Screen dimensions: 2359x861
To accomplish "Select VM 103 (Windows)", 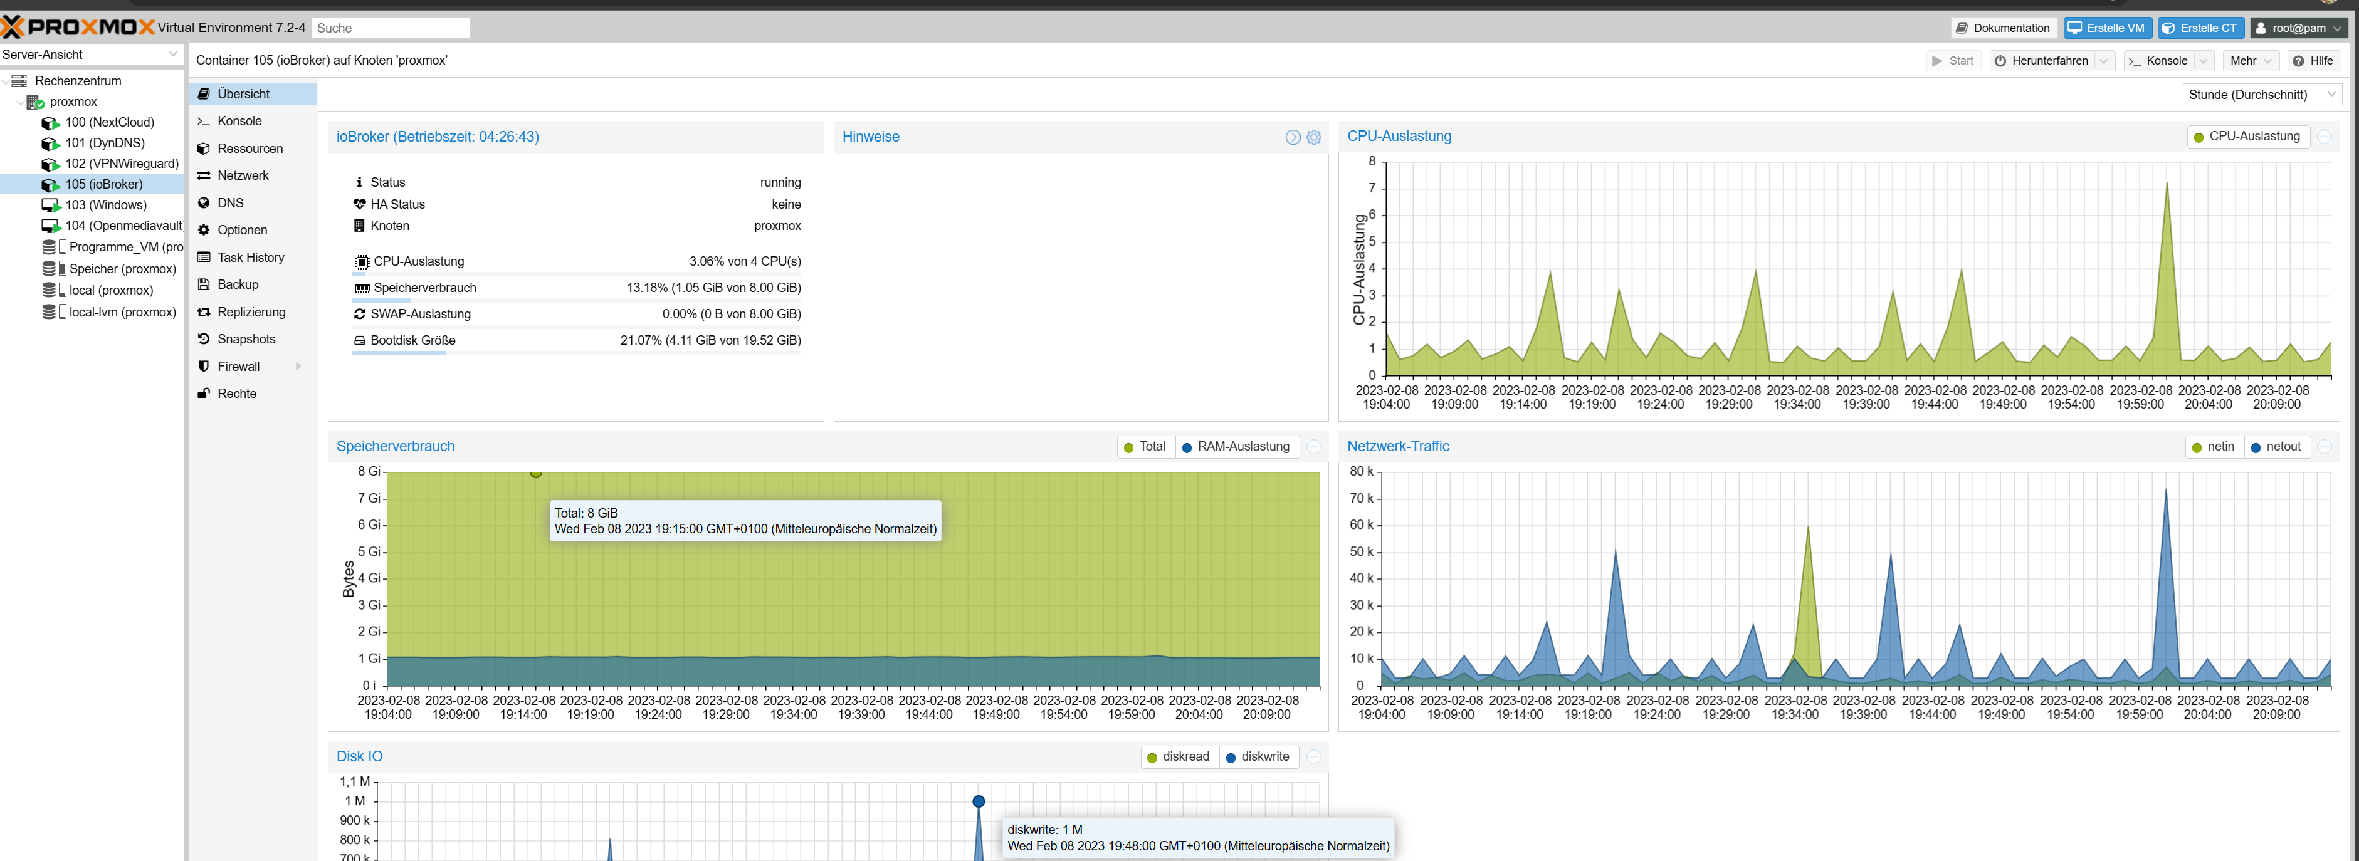I will pos(105,205).
